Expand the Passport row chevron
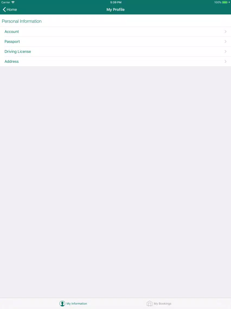Viewport: 231px width, 309px height. tap(226, 42)
